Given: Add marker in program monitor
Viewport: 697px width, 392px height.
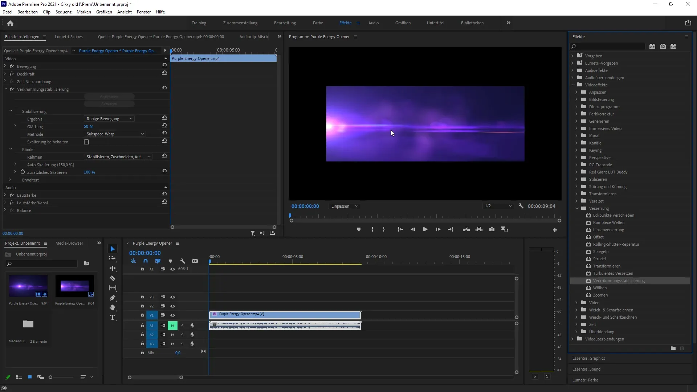Looking at the screenshot, I should (359, 229).
